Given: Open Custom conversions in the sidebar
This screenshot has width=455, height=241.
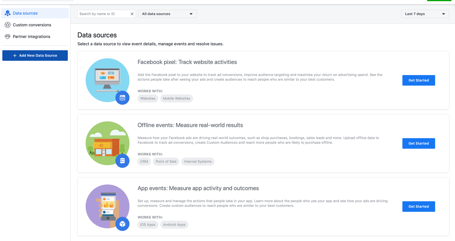Looking at the screenshot, I should 35,25.
